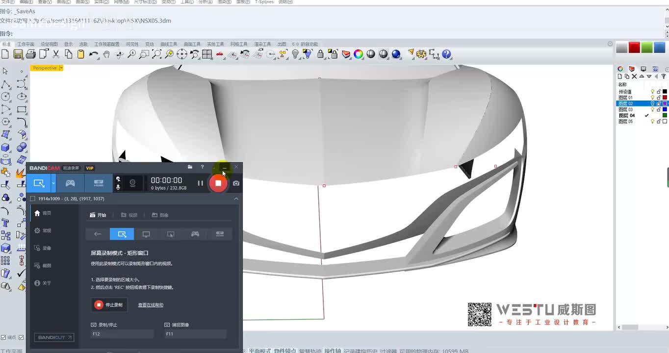The height and width of the screenshot is (353, 669).
Task: Toggle the lock icon of 图层 05
Action: (x=659, y=121)
